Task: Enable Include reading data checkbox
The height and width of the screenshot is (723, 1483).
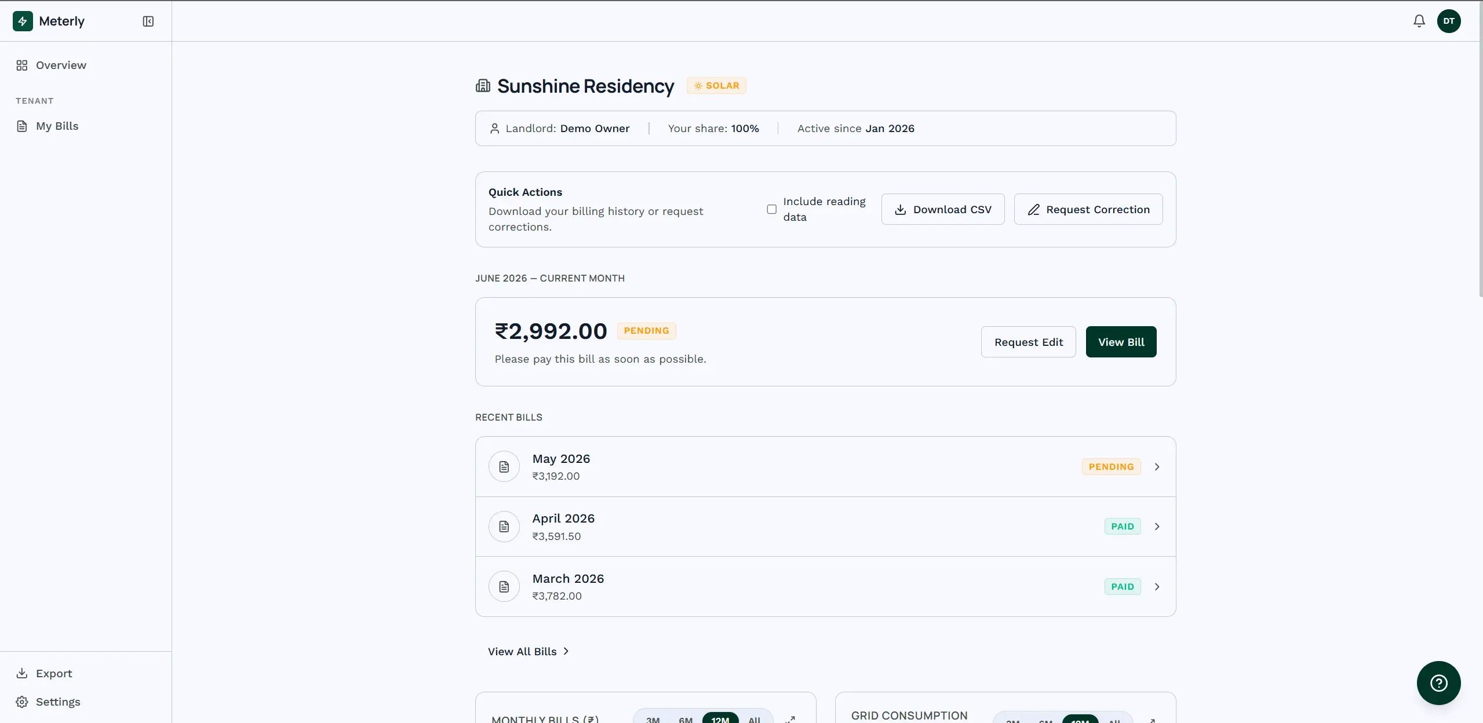Action: point(772,209)
